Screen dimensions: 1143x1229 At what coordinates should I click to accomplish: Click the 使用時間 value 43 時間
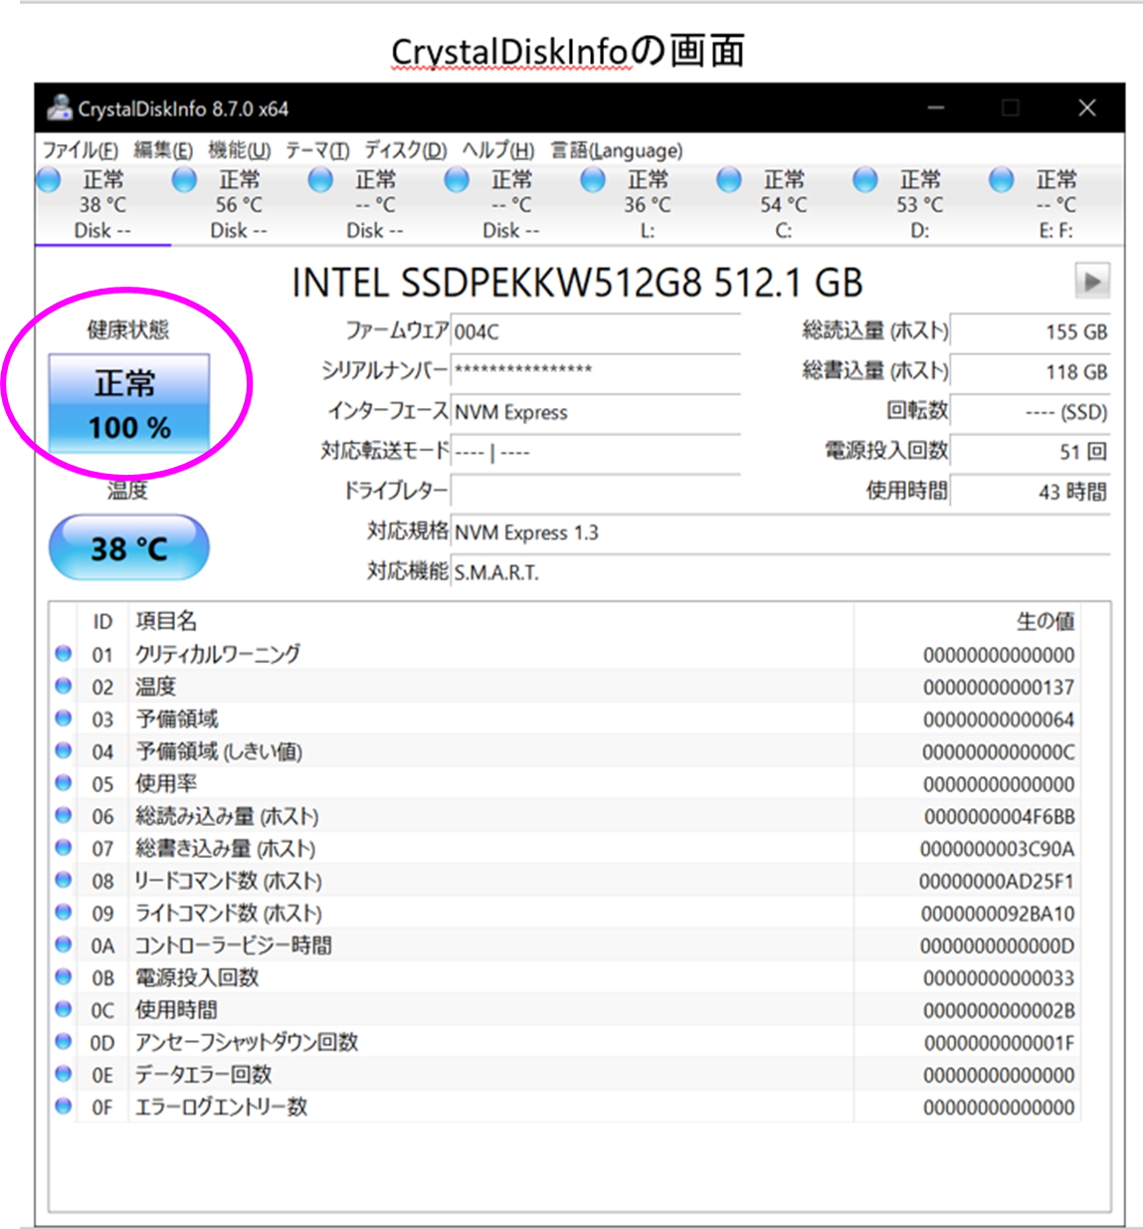coord(1031,492)
